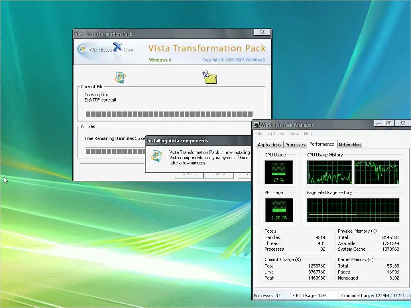
Task: Click the copyright 2003-2008 Windows X text
Action: click(x=234, y=60)
